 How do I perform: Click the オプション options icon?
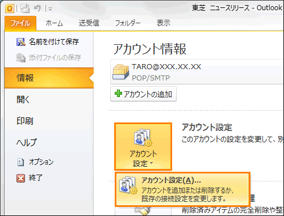tap(21, 162)
